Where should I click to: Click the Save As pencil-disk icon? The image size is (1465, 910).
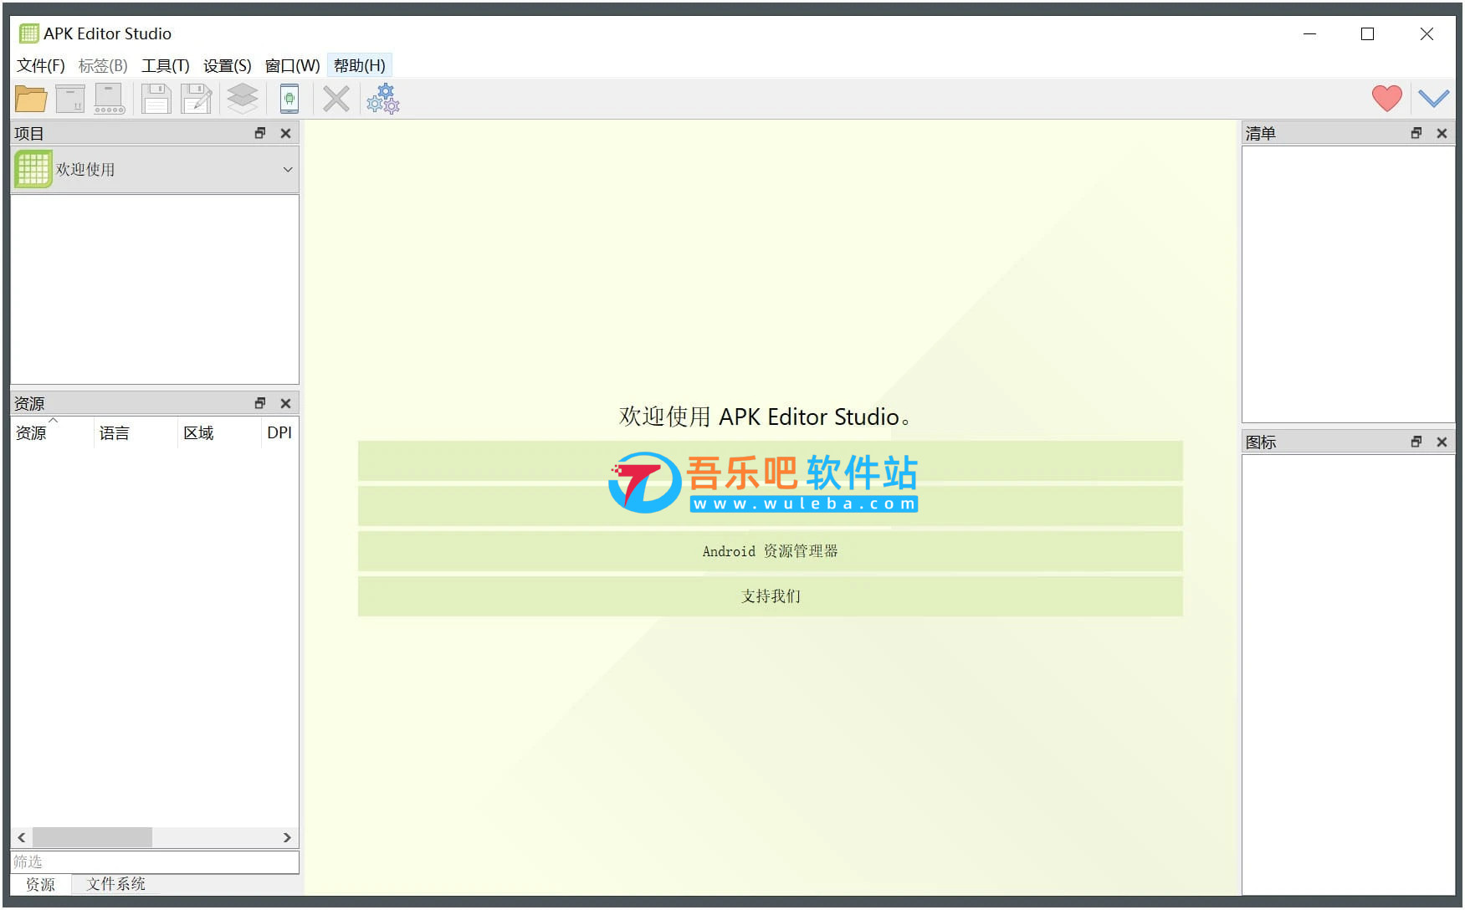click(197, 99)
